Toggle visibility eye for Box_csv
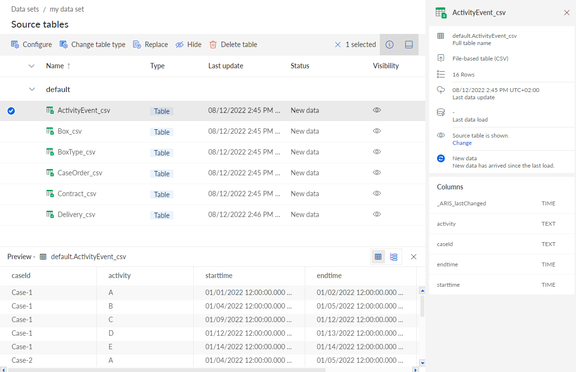The image size is (576, 372). (377, 131)
